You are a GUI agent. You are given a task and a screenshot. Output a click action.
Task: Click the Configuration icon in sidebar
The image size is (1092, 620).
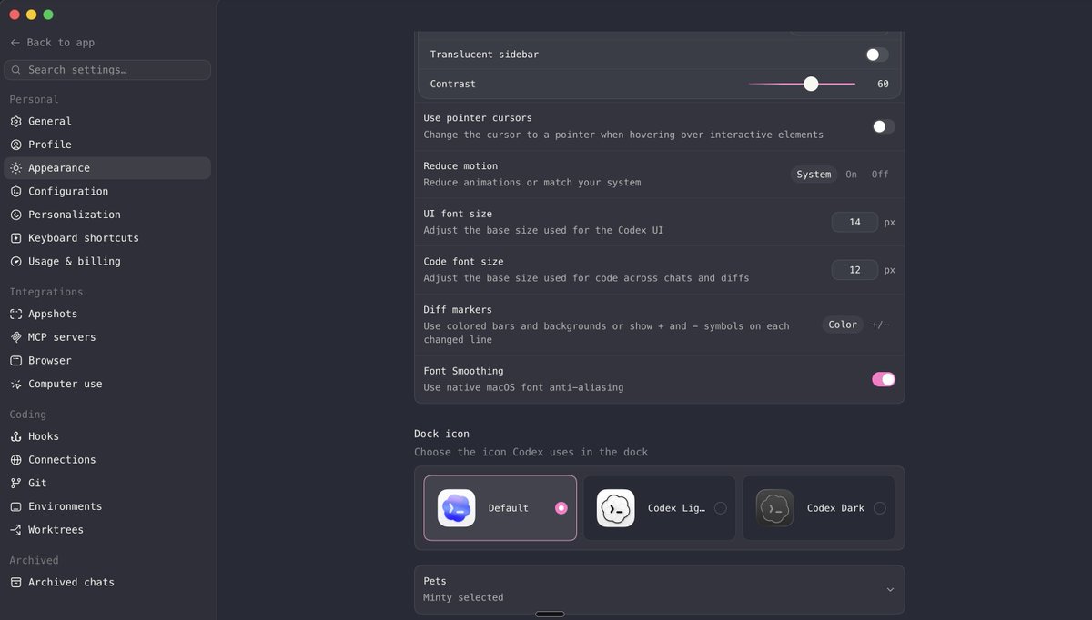point(15,192)
